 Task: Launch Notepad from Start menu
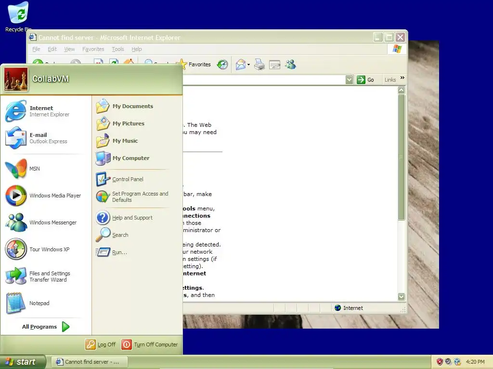[46, 303]
